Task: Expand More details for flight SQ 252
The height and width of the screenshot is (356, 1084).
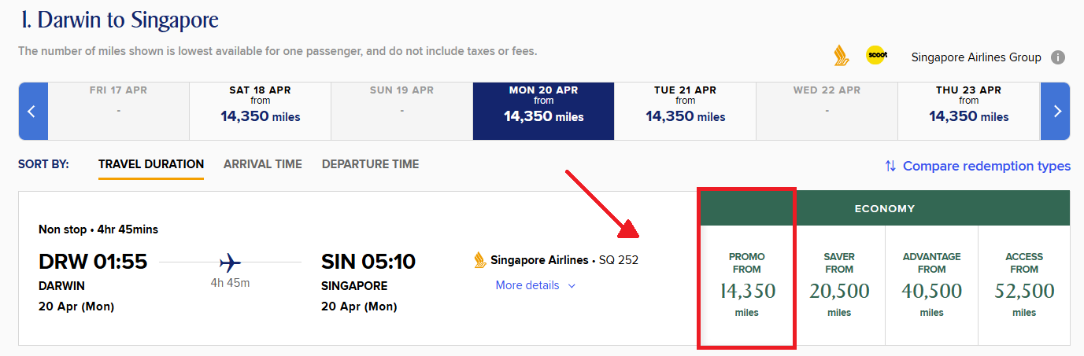Action: pos(535,285)
